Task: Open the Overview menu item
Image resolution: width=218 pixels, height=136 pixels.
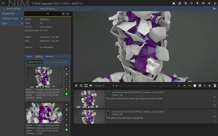Action: coord(12,14)
